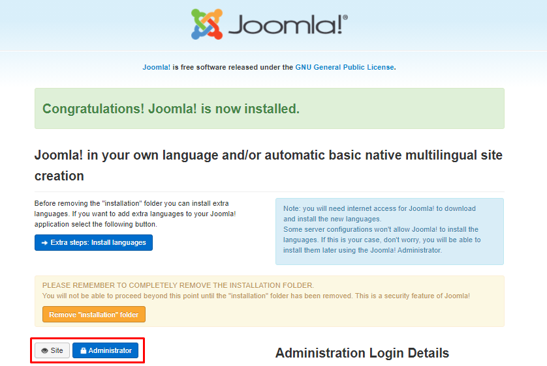This screenshot has width=547, height=366.
Task: Select the multilingual site creation heading
Action: [268, 165]
